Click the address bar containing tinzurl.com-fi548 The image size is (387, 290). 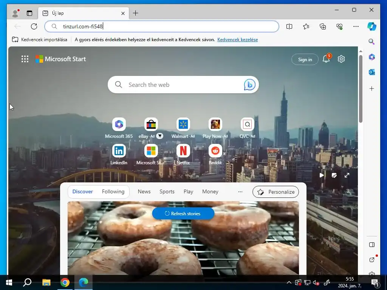pos(162,26)
